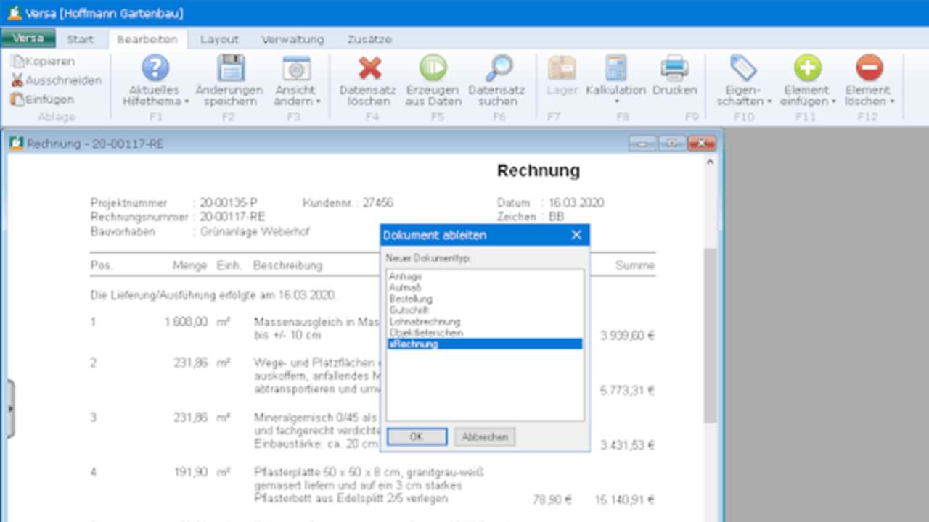
Task: Open the Versa application menu
Action: click(x=28, y=38)
